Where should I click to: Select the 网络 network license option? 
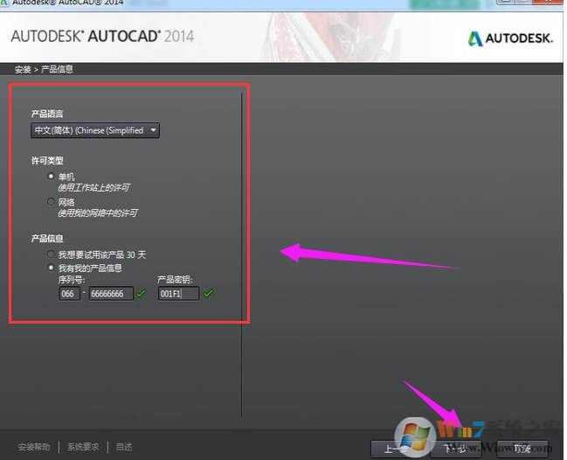click(52, 201)
